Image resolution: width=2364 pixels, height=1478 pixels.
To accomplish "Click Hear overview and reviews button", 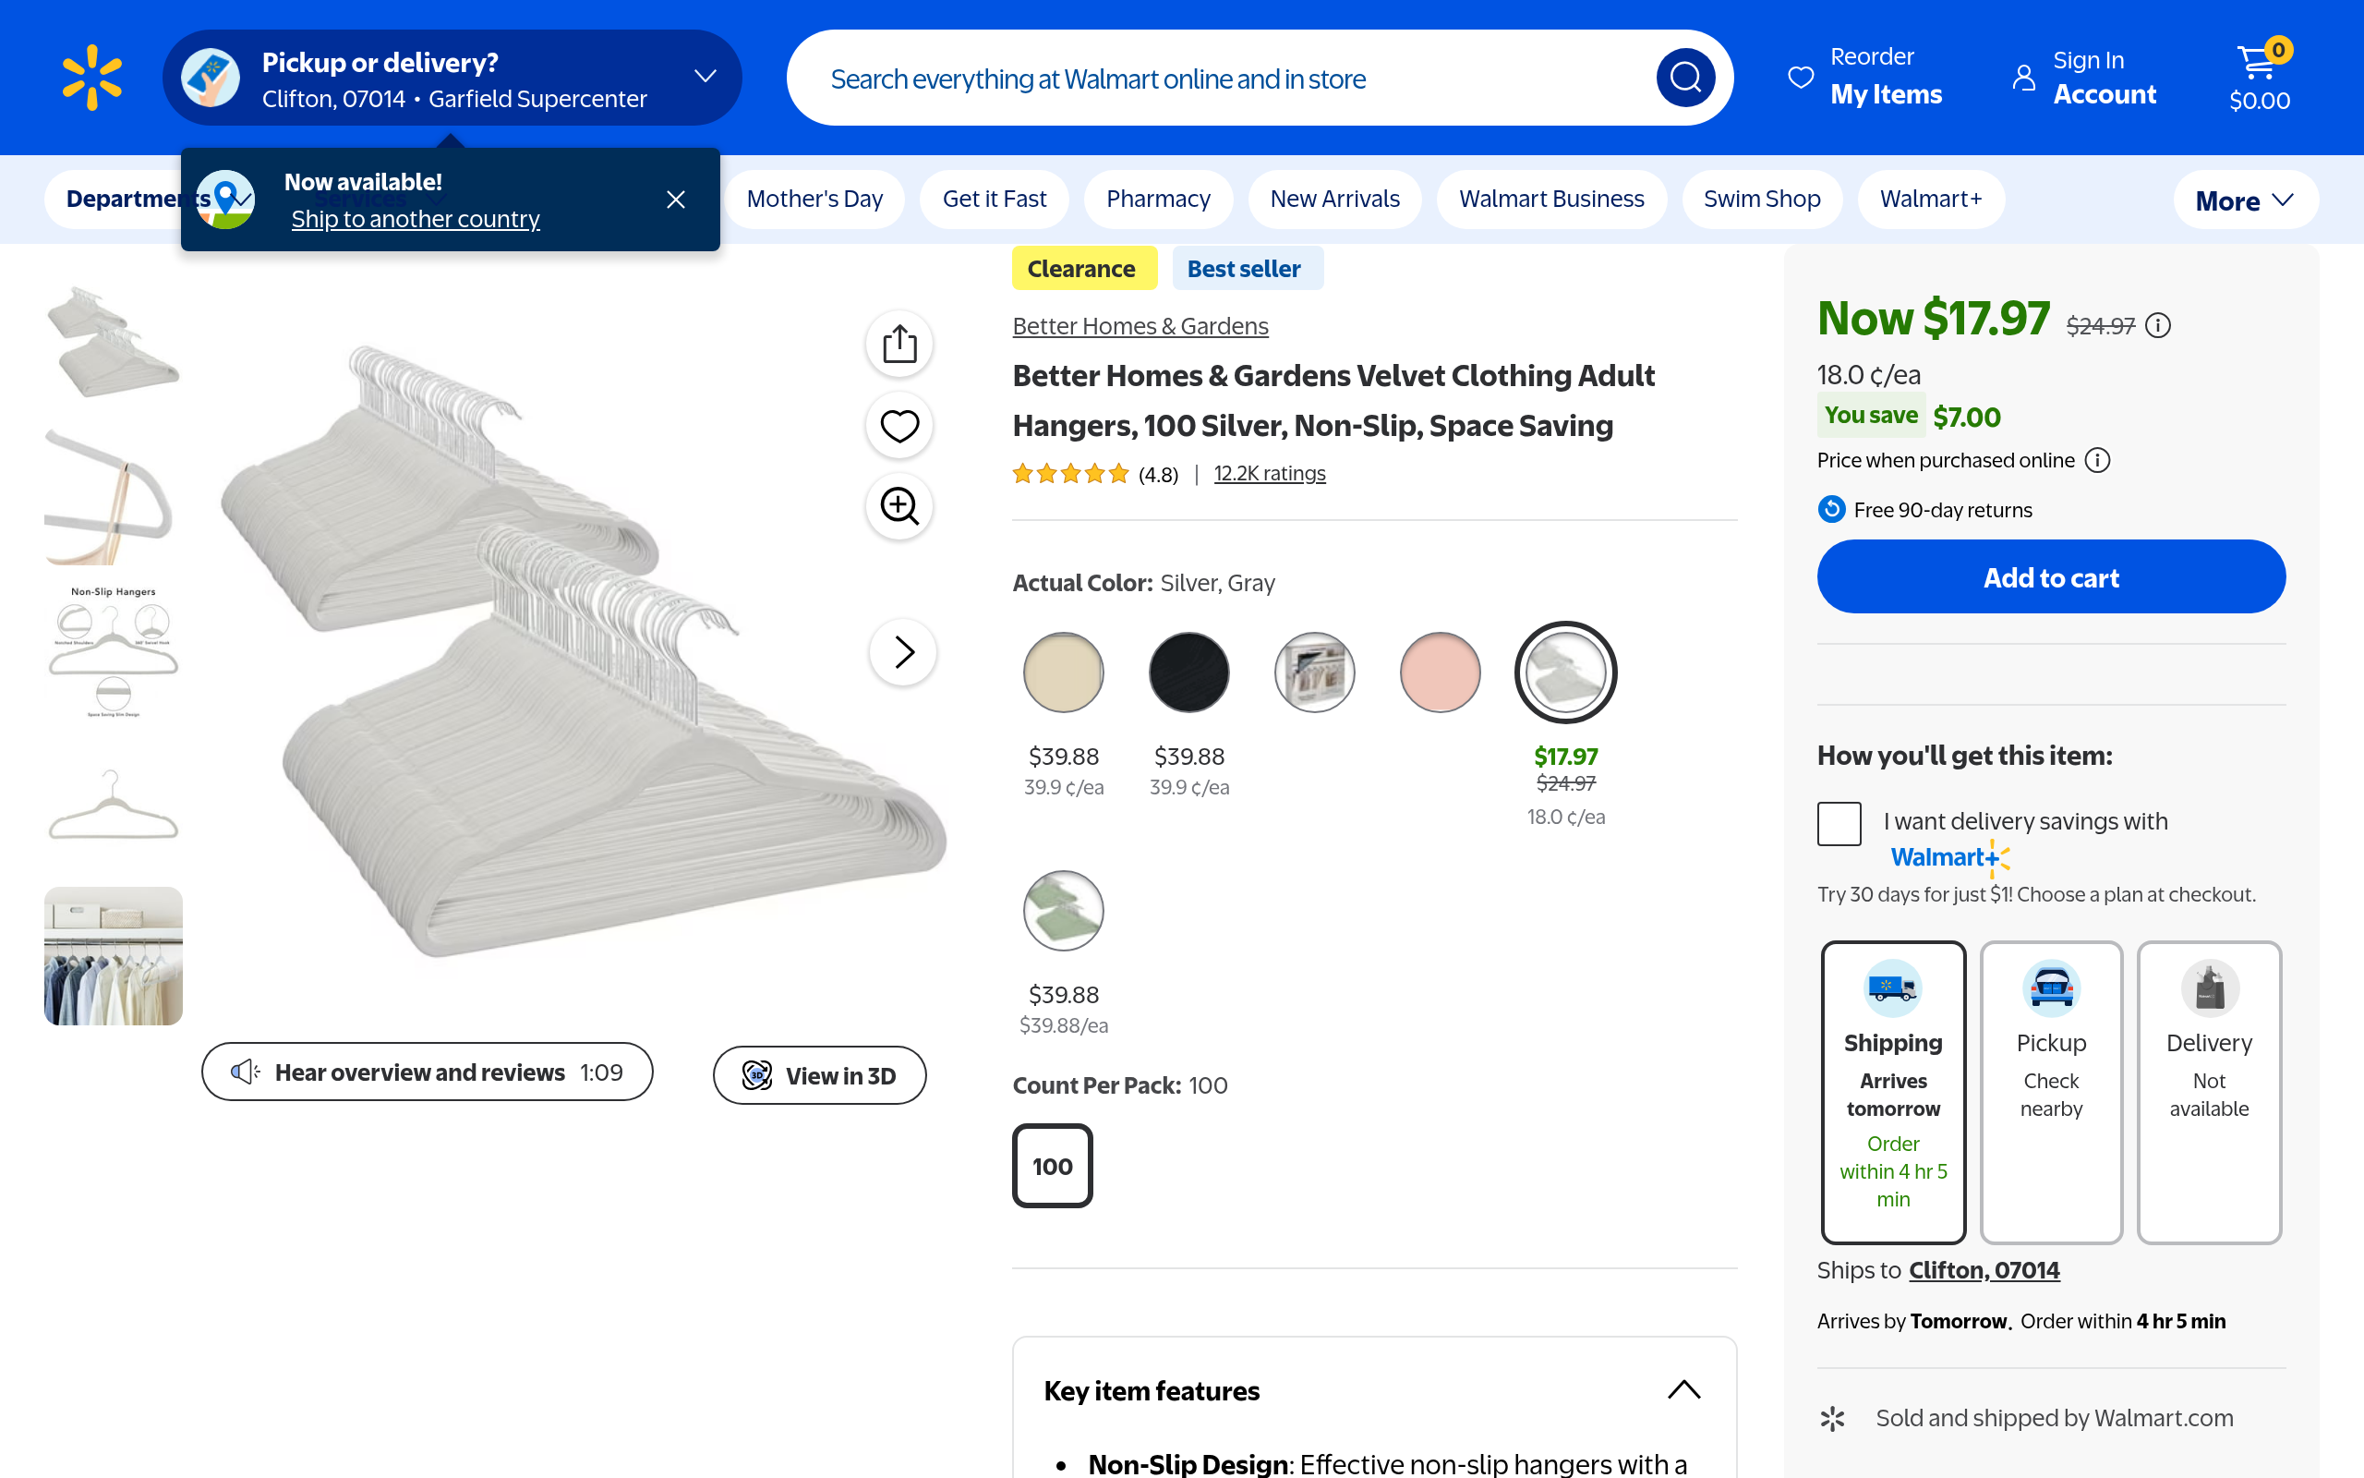I will (427, 1072).
